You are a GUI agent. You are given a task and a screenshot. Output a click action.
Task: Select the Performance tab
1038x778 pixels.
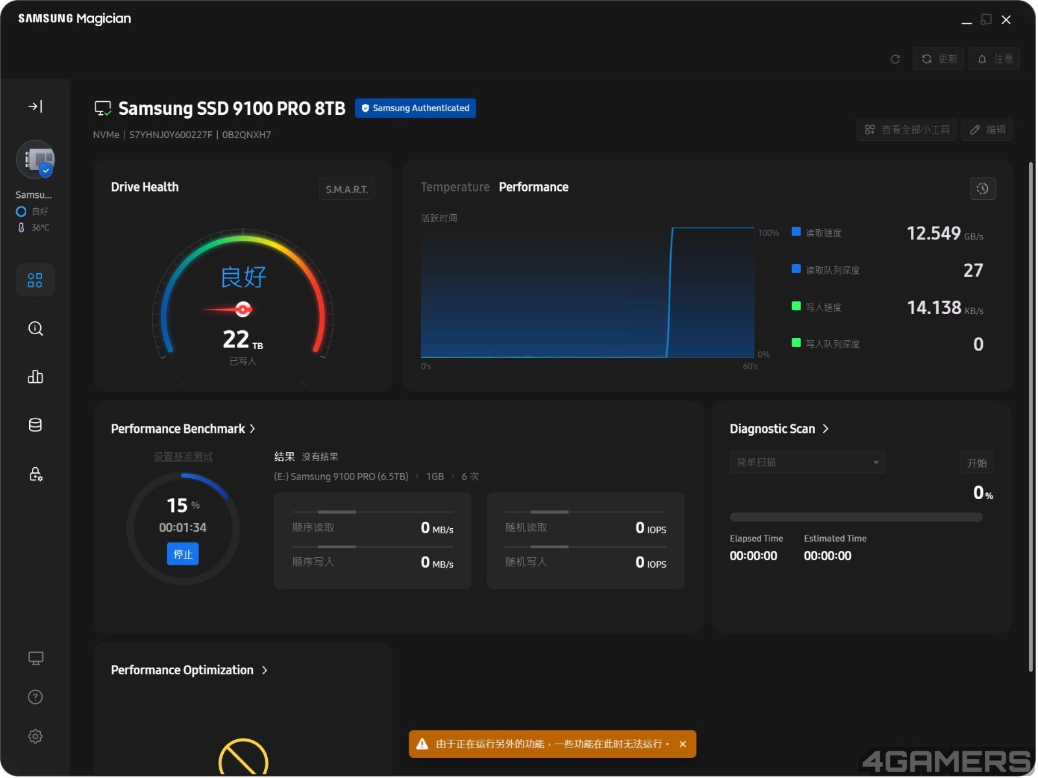534,188
